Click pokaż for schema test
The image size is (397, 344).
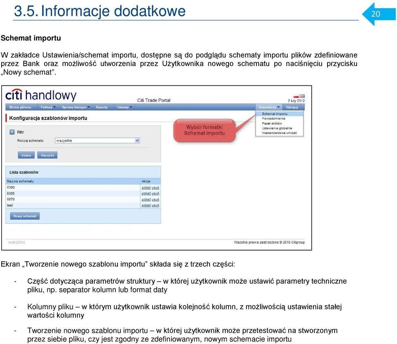click(146, 206)
